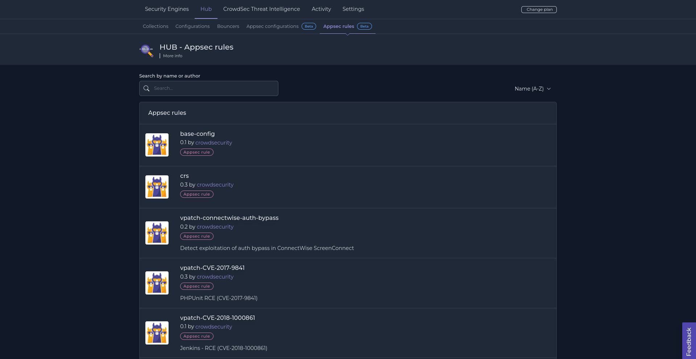
Task: Switch to the Security Engines tab
Action: click(167, 9)
